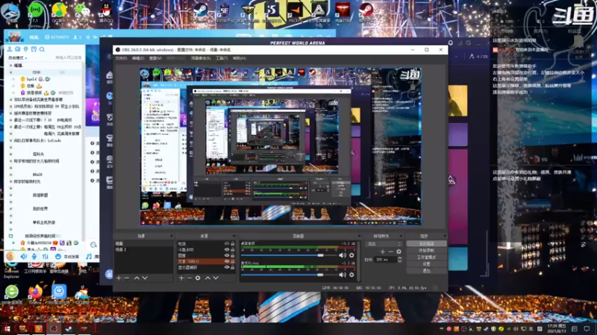The width and height of the screenshot is (597, 335).
Task: Open scene transition type dropdown
Action: pyautogui.click(x=384, y=244)
